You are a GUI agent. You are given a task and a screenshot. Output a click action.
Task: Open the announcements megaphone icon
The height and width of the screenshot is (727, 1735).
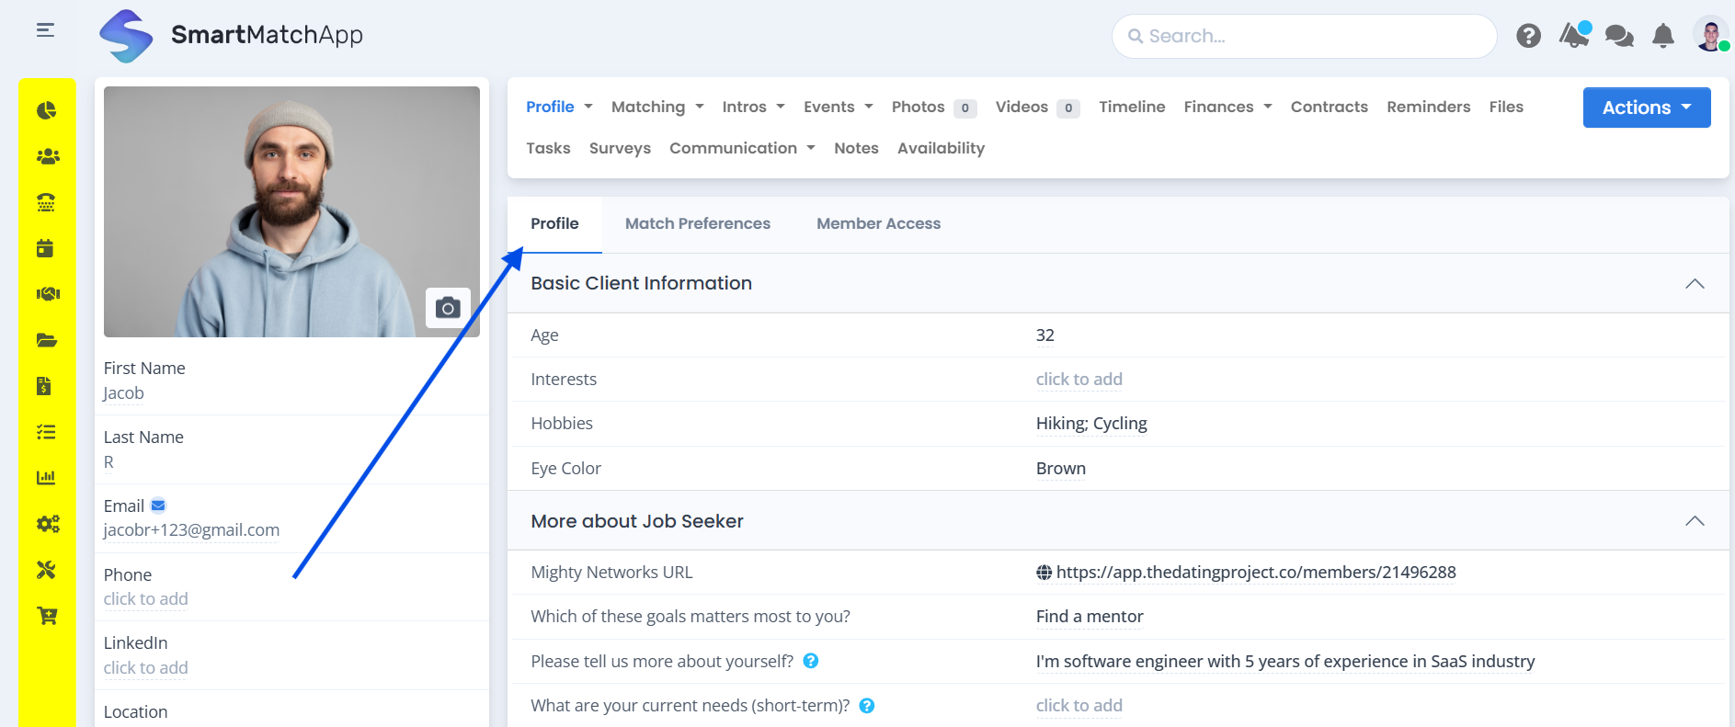coord(1575,35)
